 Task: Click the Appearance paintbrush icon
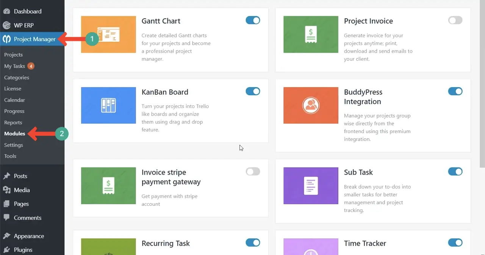[6, 236]
